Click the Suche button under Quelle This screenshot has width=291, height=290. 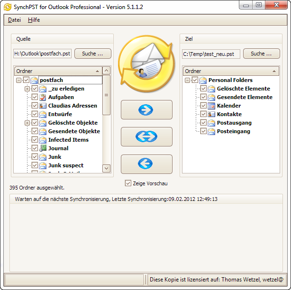click(92, 54)
